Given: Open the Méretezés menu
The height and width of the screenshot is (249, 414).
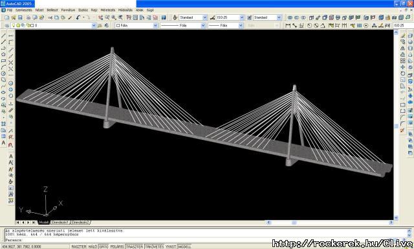Looking at the screenshot, I should coord(108,10).
